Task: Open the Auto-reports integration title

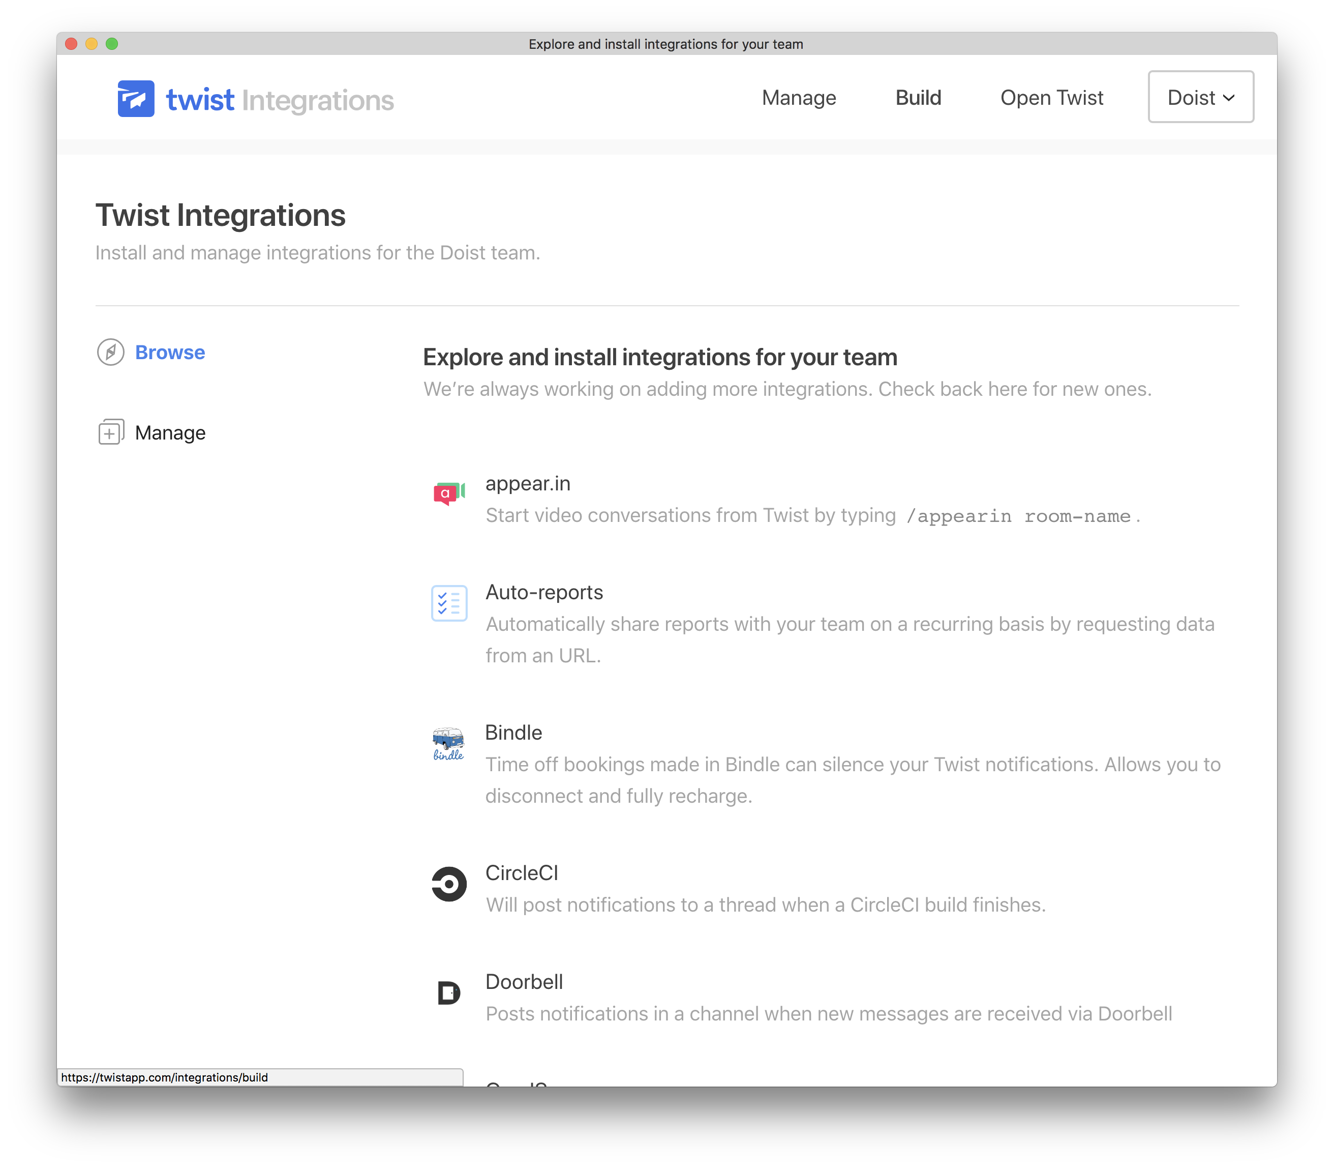Action: point(544,592)
